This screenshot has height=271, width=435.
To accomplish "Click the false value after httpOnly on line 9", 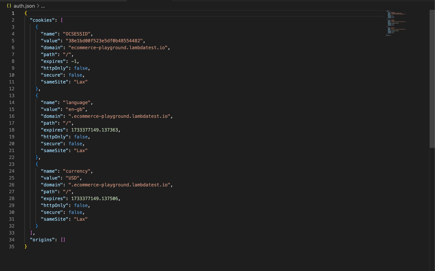I will [81, 68].
